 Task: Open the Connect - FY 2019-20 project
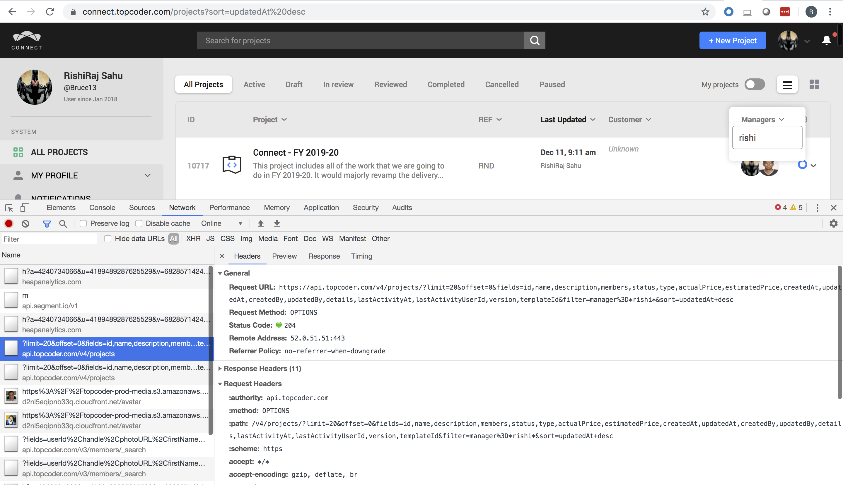click(x=296, y=153)
